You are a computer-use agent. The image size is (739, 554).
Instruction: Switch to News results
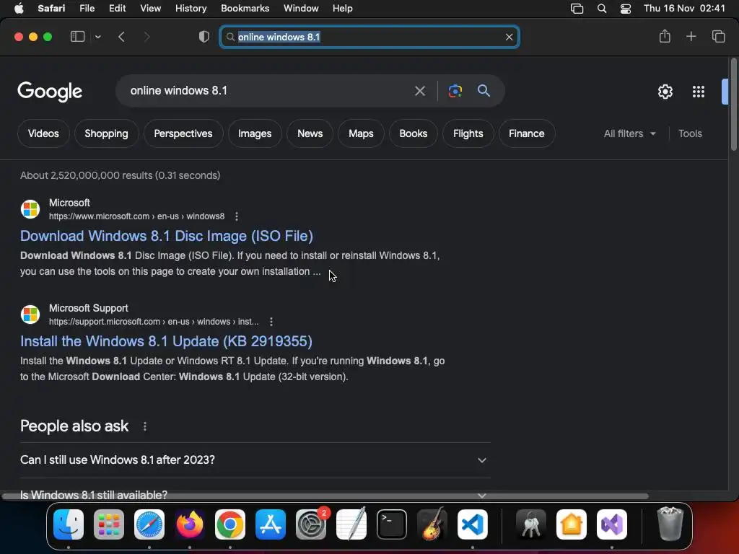tap(310, 133)
